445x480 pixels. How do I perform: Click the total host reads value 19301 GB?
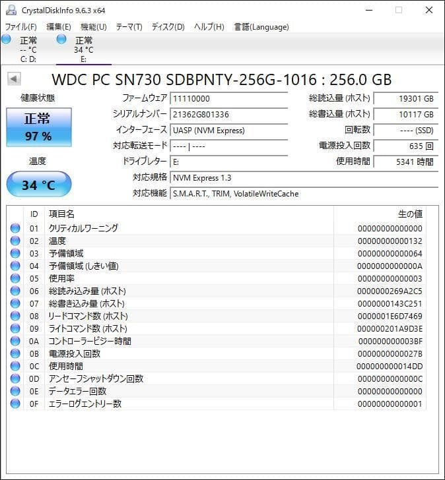tap(406, 99)
